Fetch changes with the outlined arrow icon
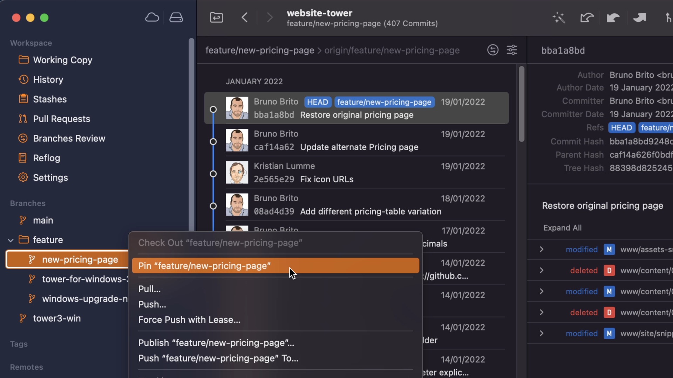Screen dimensions: 673x378 pyautogui.click(x=586, y=17)
